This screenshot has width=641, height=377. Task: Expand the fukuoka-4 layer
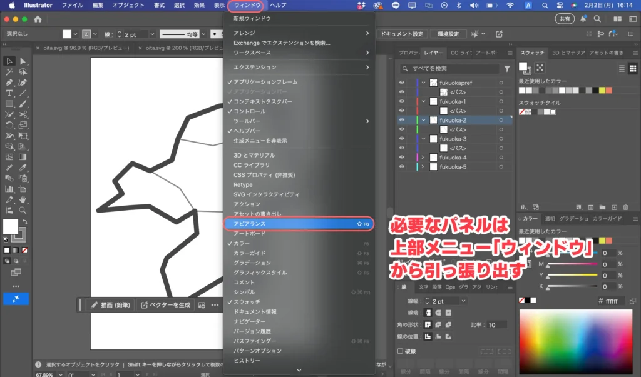point(423,158)
